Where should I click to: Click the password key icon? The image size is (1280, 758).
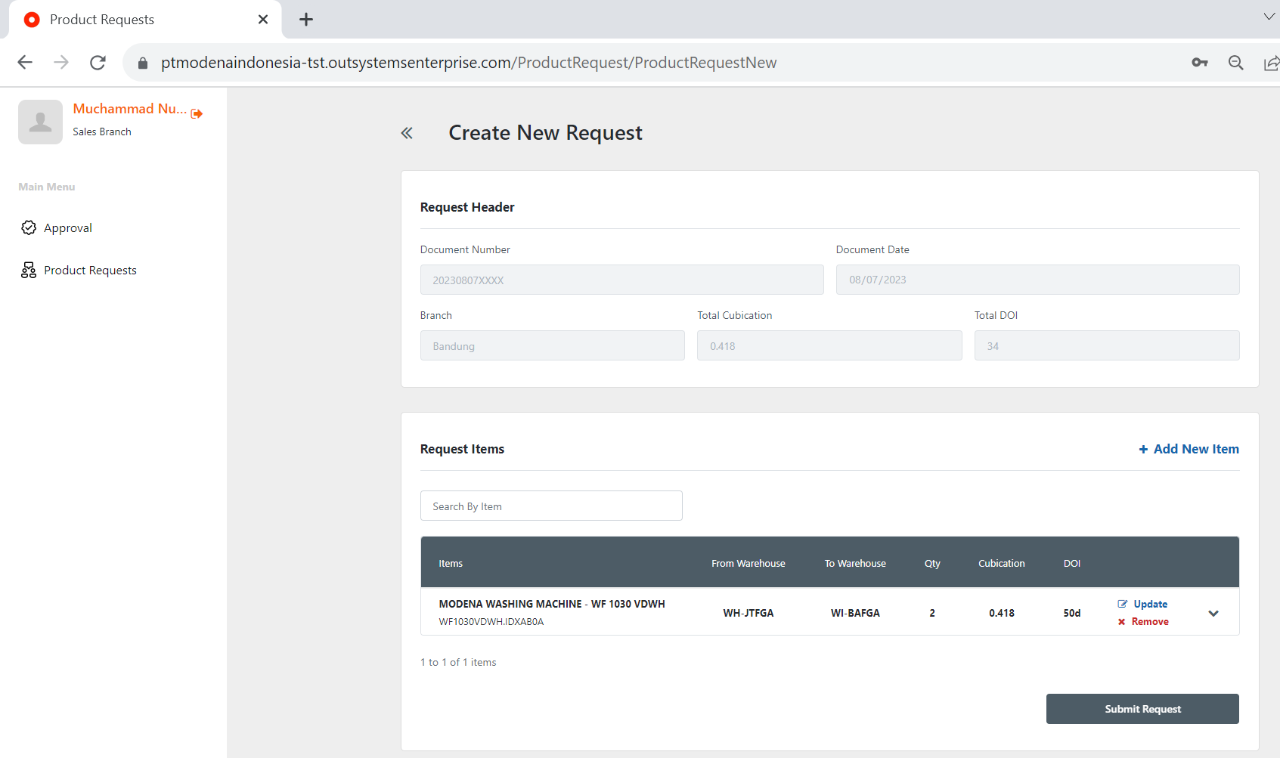tap(1199, 63)
